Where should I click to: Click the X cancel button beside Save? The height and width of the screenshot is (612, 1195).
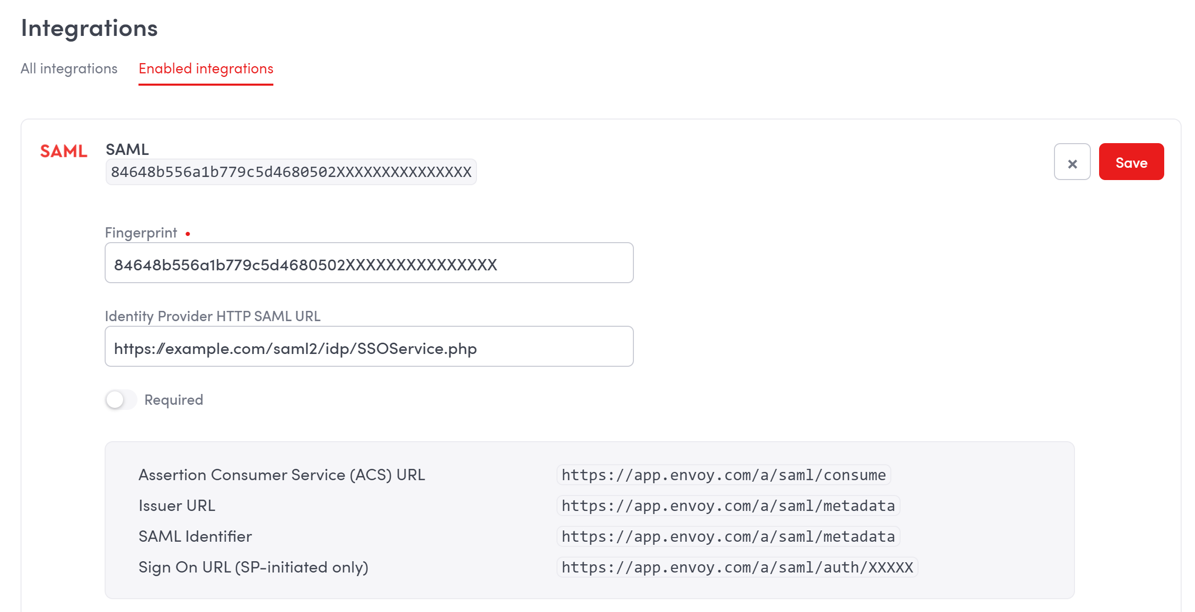click(x=1072, y=162)
